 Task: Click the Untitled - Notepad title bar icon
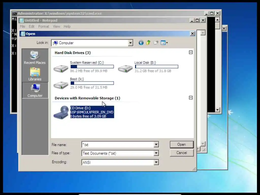tap(21, 20)
